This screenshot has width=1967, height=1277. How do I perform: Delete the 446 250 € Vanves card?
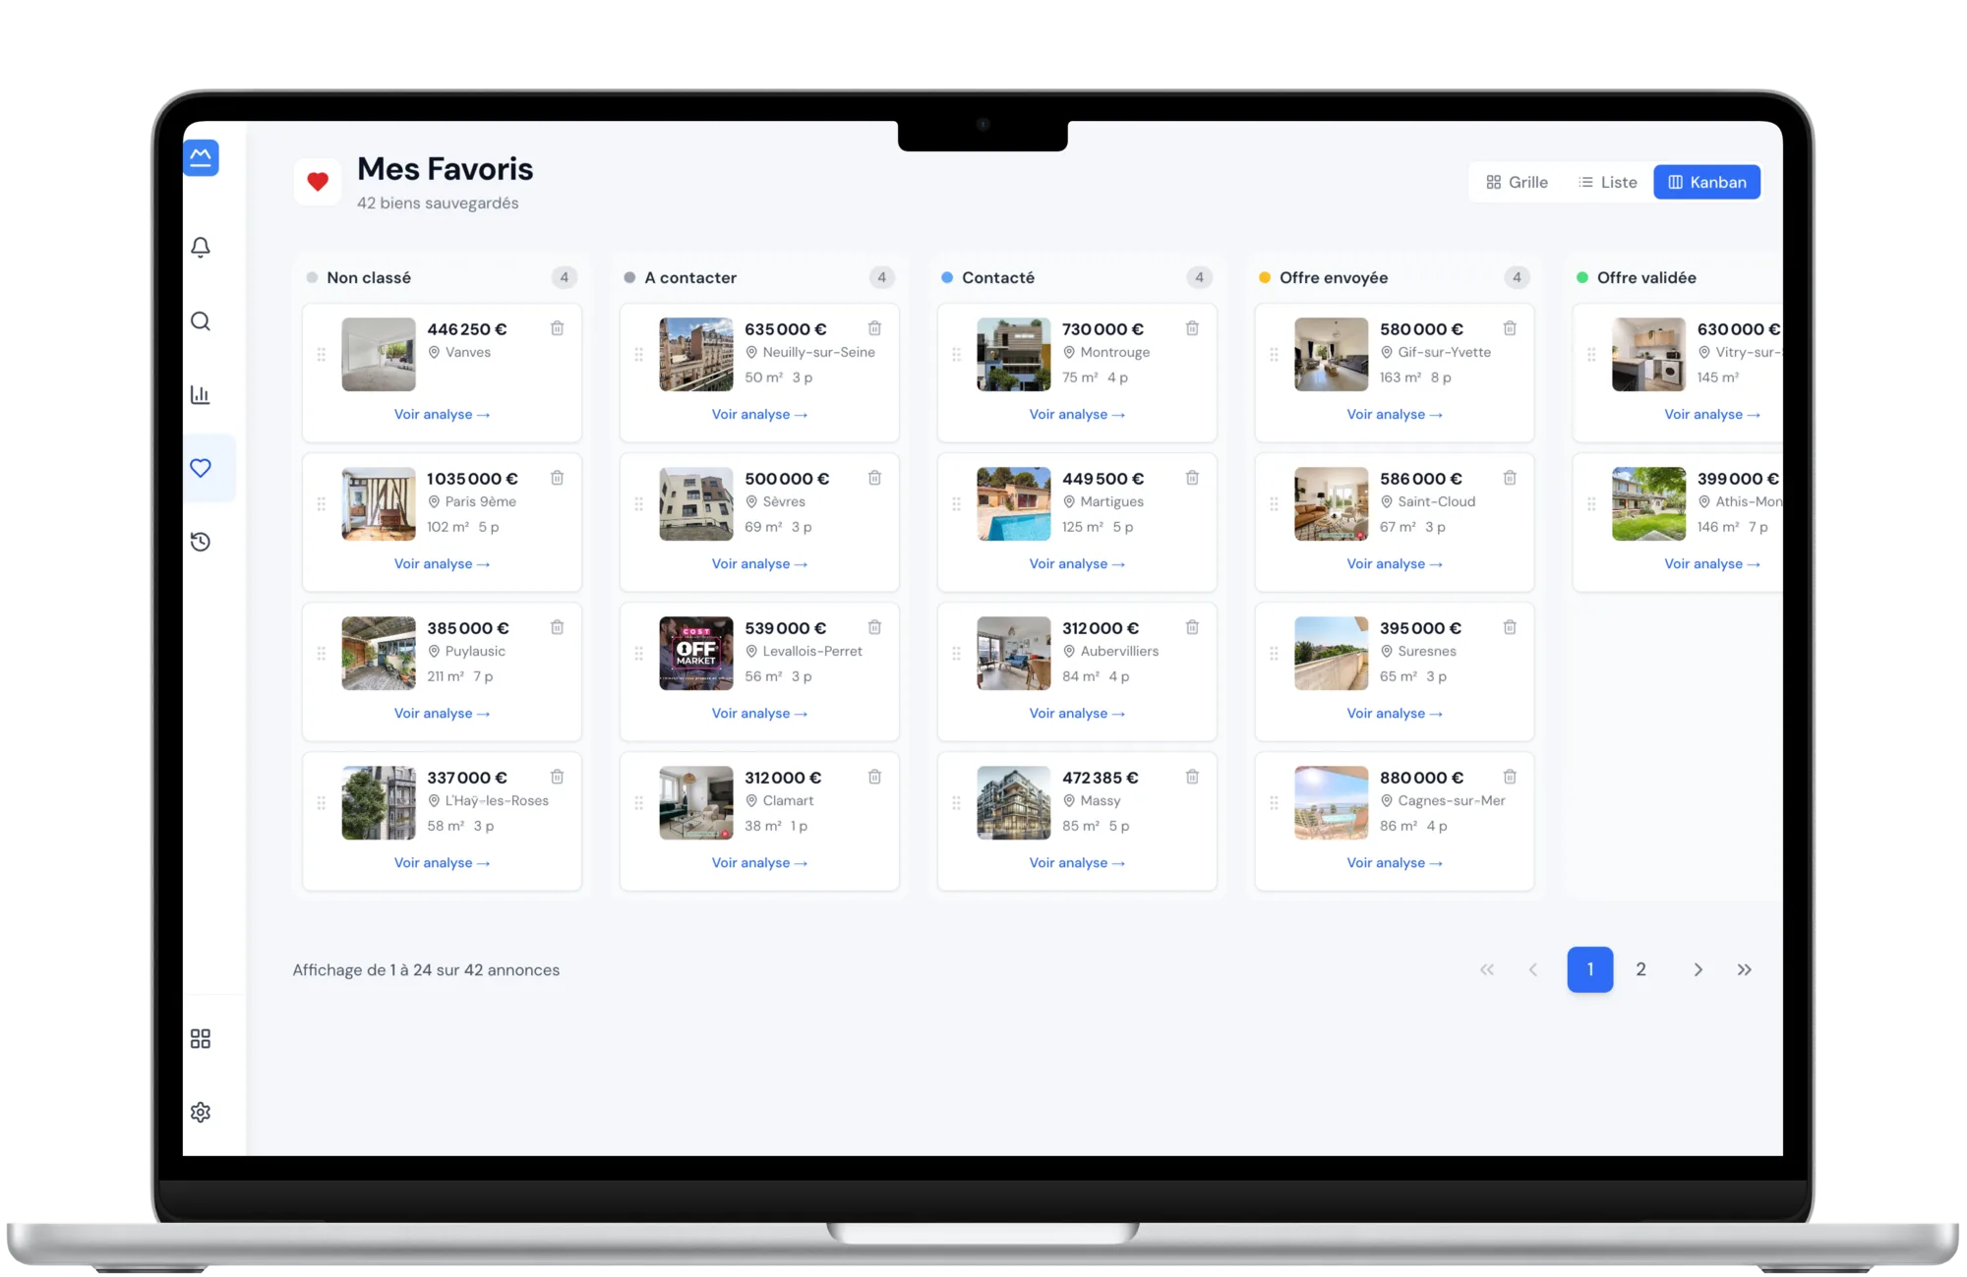point(558,328)
